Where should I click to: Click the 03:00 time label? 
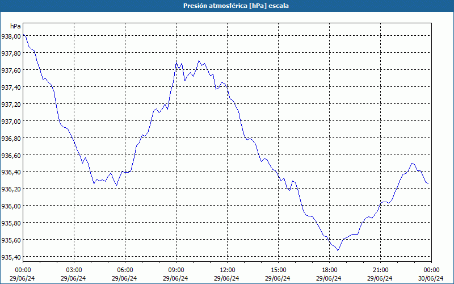click(x=74, y=270)
